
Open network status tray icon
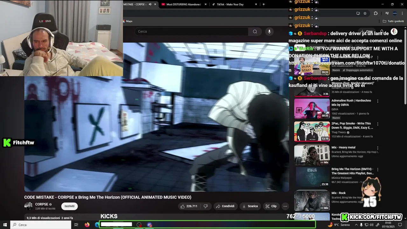coord(366,225)
